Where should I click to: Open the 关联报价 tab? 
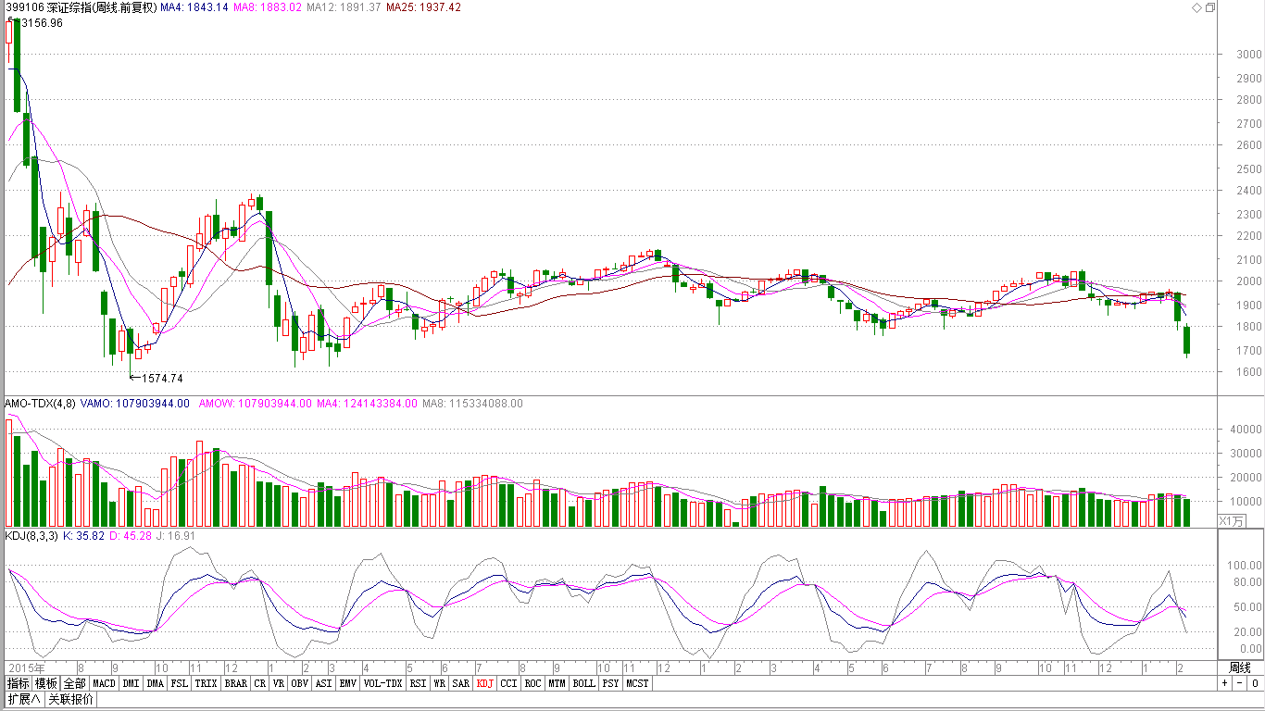tap(71, 699)
